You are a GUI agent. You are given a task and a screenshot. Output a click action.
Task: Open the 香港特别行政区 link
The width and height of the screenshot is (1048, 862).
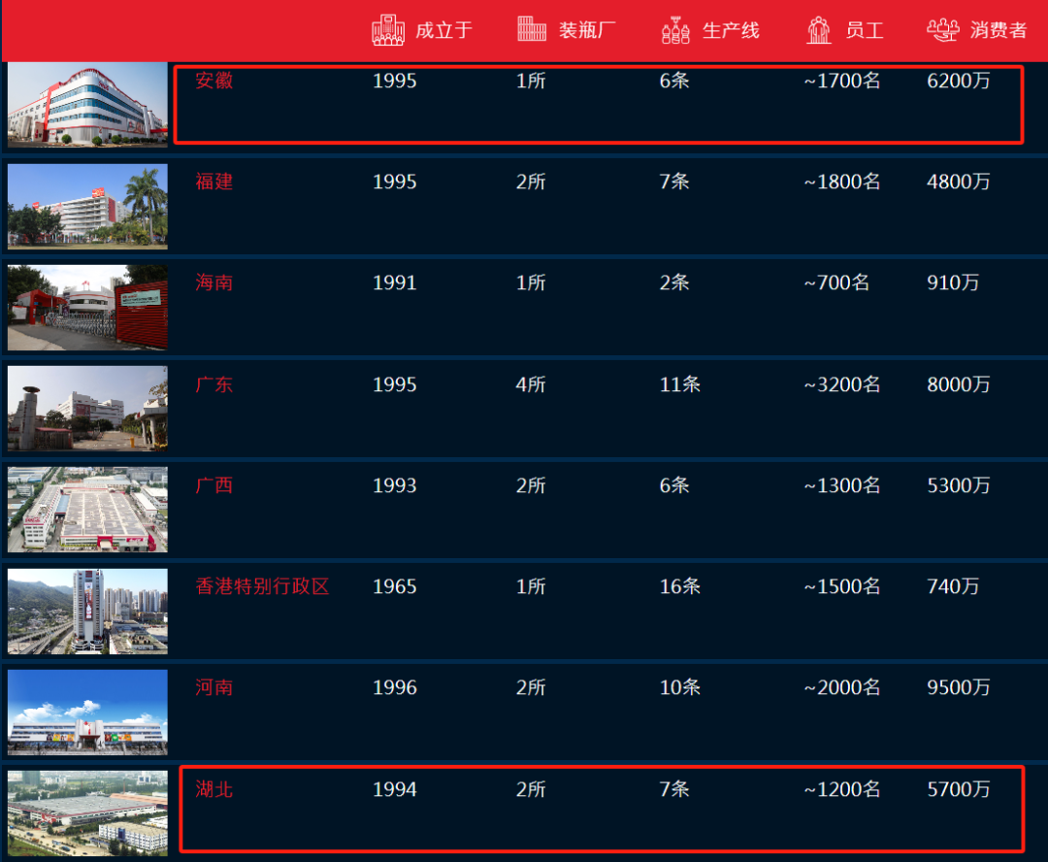[262, 587]
